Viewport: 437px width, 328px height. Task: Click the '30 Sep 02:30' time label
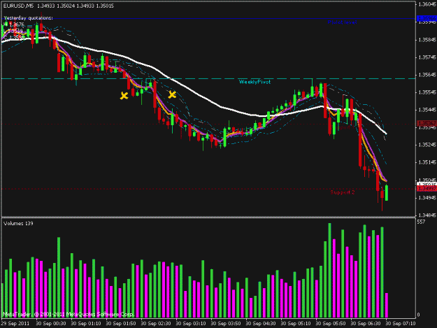[x=156, y=324]
